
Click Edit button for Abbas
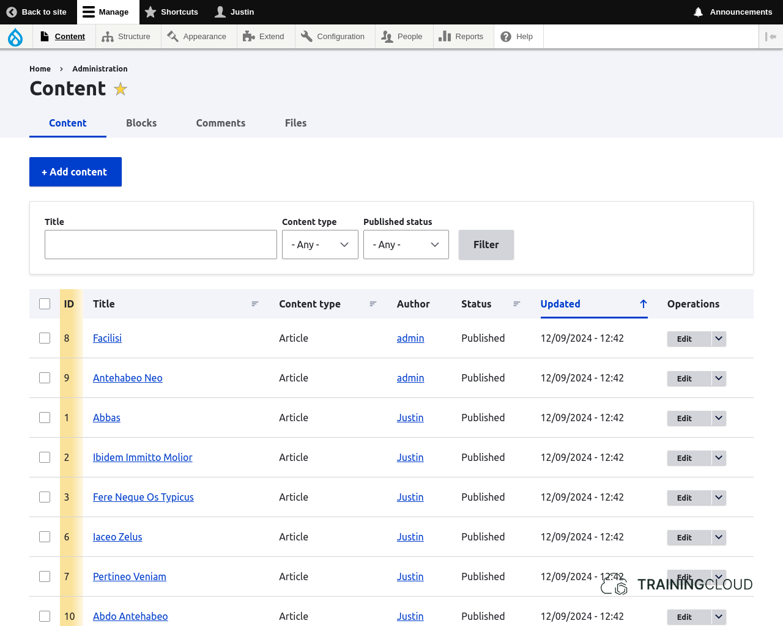point(689,418)
